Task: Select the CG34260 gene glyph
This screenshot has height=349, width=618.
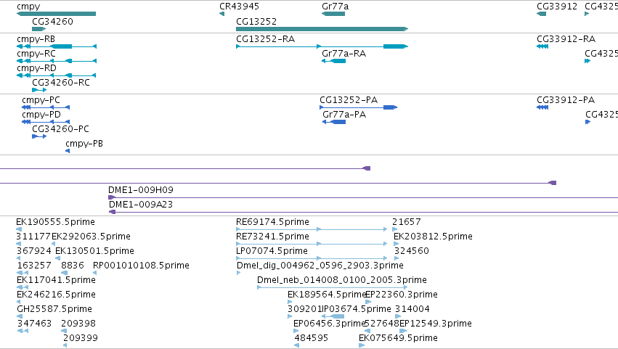Action: point(38,29)
